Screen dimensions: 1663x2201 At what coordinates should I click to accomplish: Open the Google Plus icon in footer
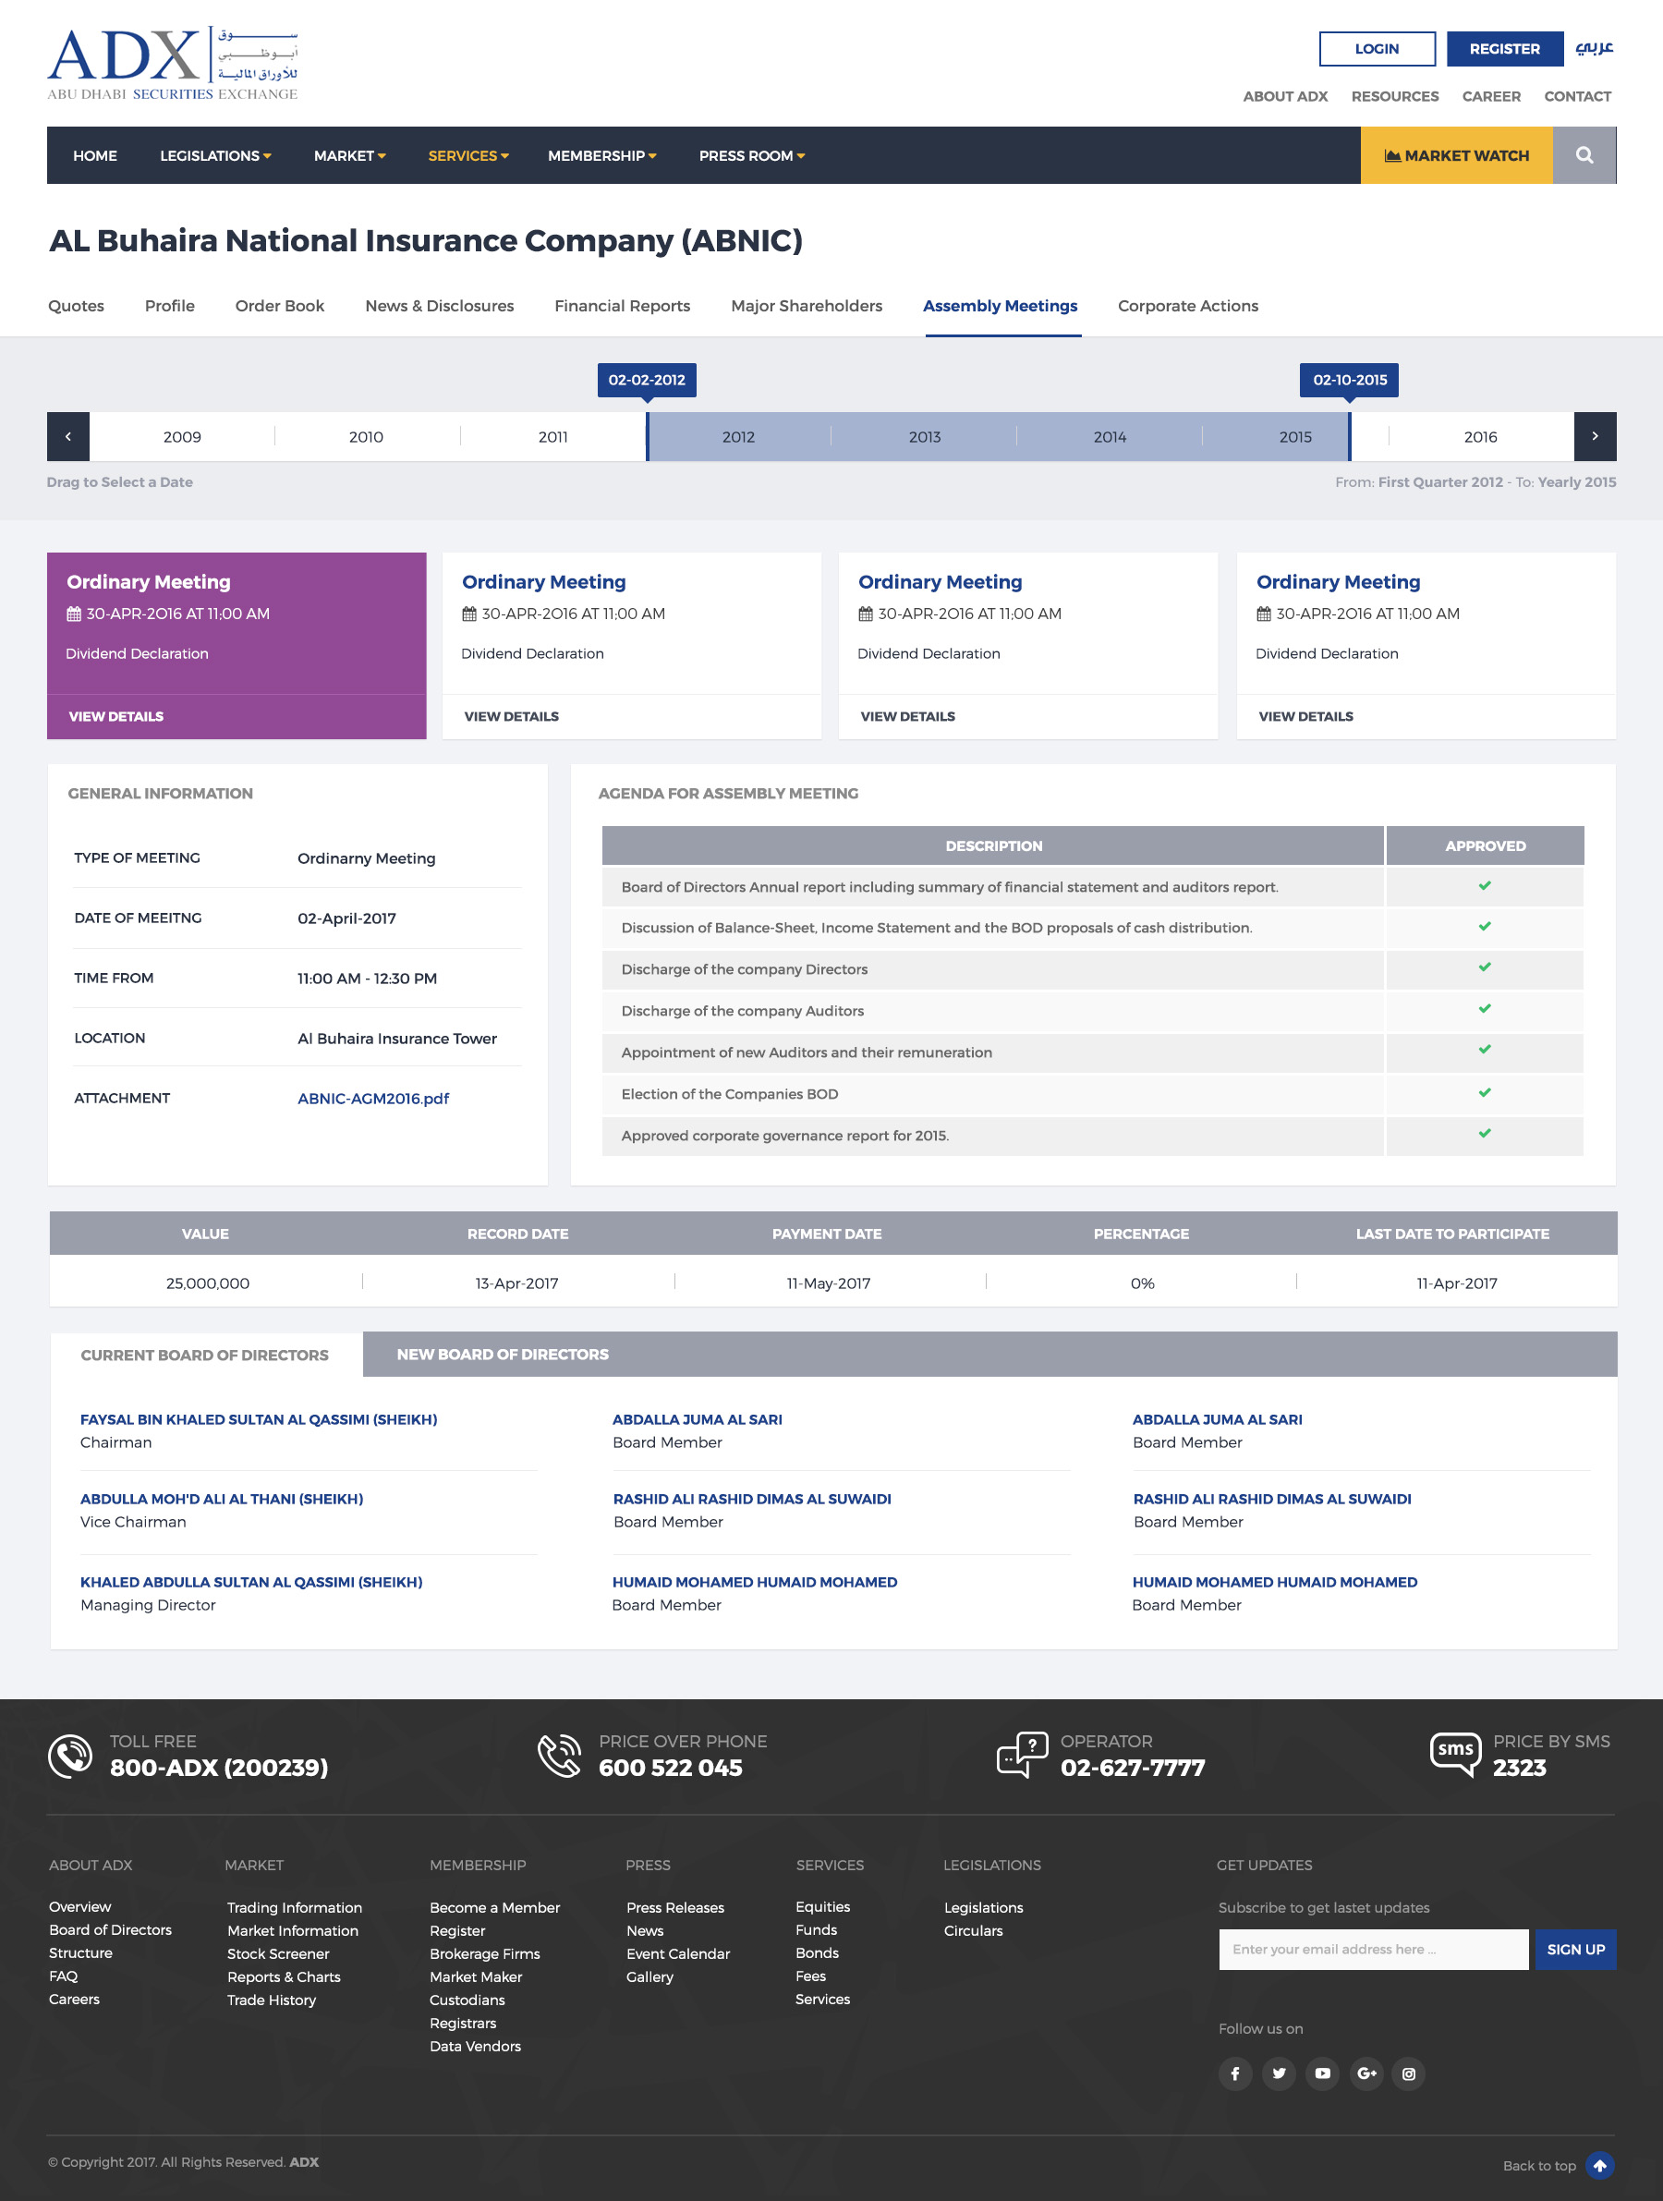1366,2073
